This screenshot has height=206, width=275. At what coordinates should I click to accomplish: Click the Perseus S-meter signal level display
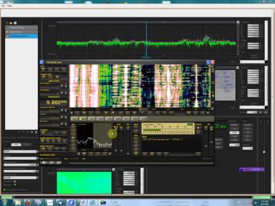pos(168,129)
